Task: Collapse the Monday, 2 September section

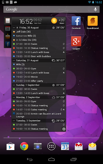Action: pos(14,97)
